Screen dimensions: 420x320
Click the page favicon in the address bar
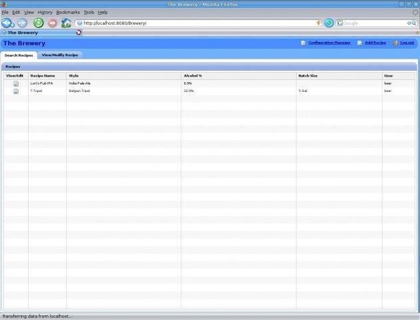tap(79, 23)
